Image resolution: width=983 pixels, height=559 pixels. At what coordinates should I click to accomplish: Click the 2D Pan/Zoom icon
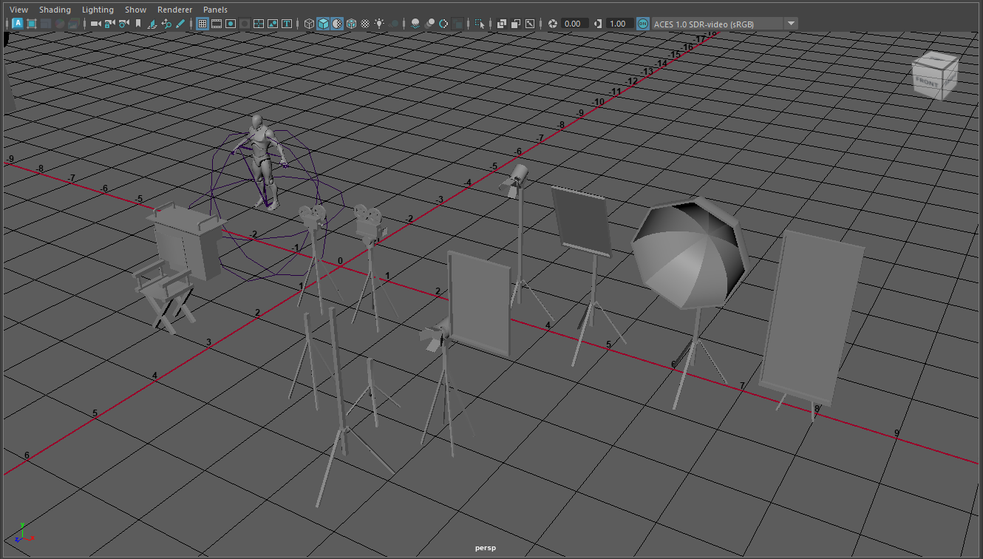(166, 24)
